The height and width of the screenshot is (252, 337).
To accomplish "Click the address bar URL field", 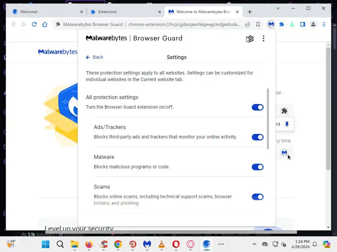I will click(x=184, y=24).
